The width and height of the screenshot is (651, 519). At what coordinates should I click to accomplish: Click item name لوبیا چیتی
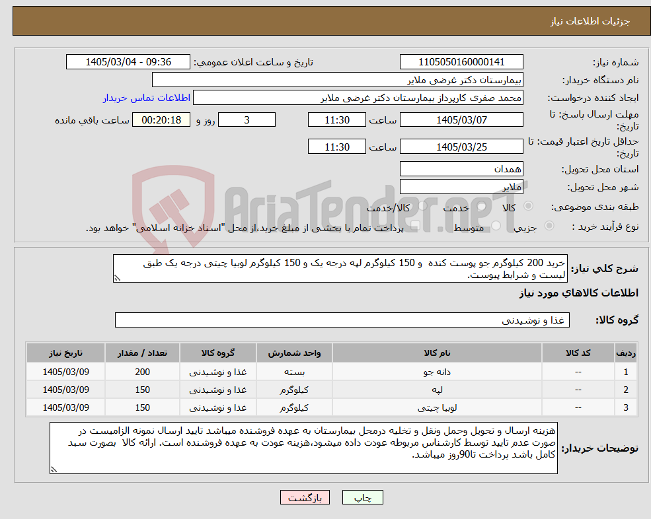pyautogui.click(x=437, y=407)
